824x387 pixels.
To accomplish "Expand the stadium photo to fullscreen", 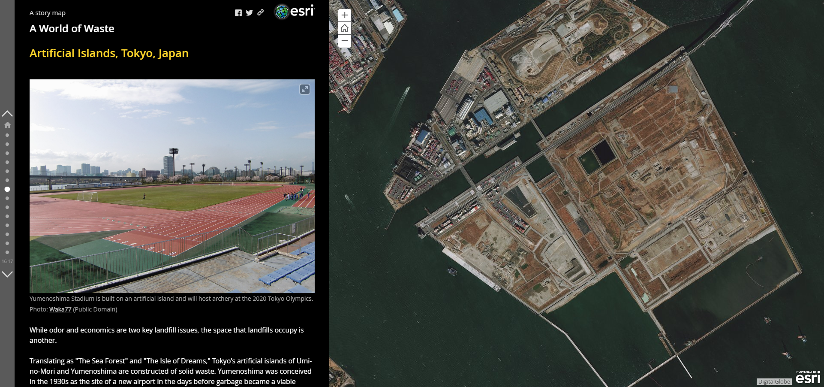I will pyautogui.click(x=304, y=89).
